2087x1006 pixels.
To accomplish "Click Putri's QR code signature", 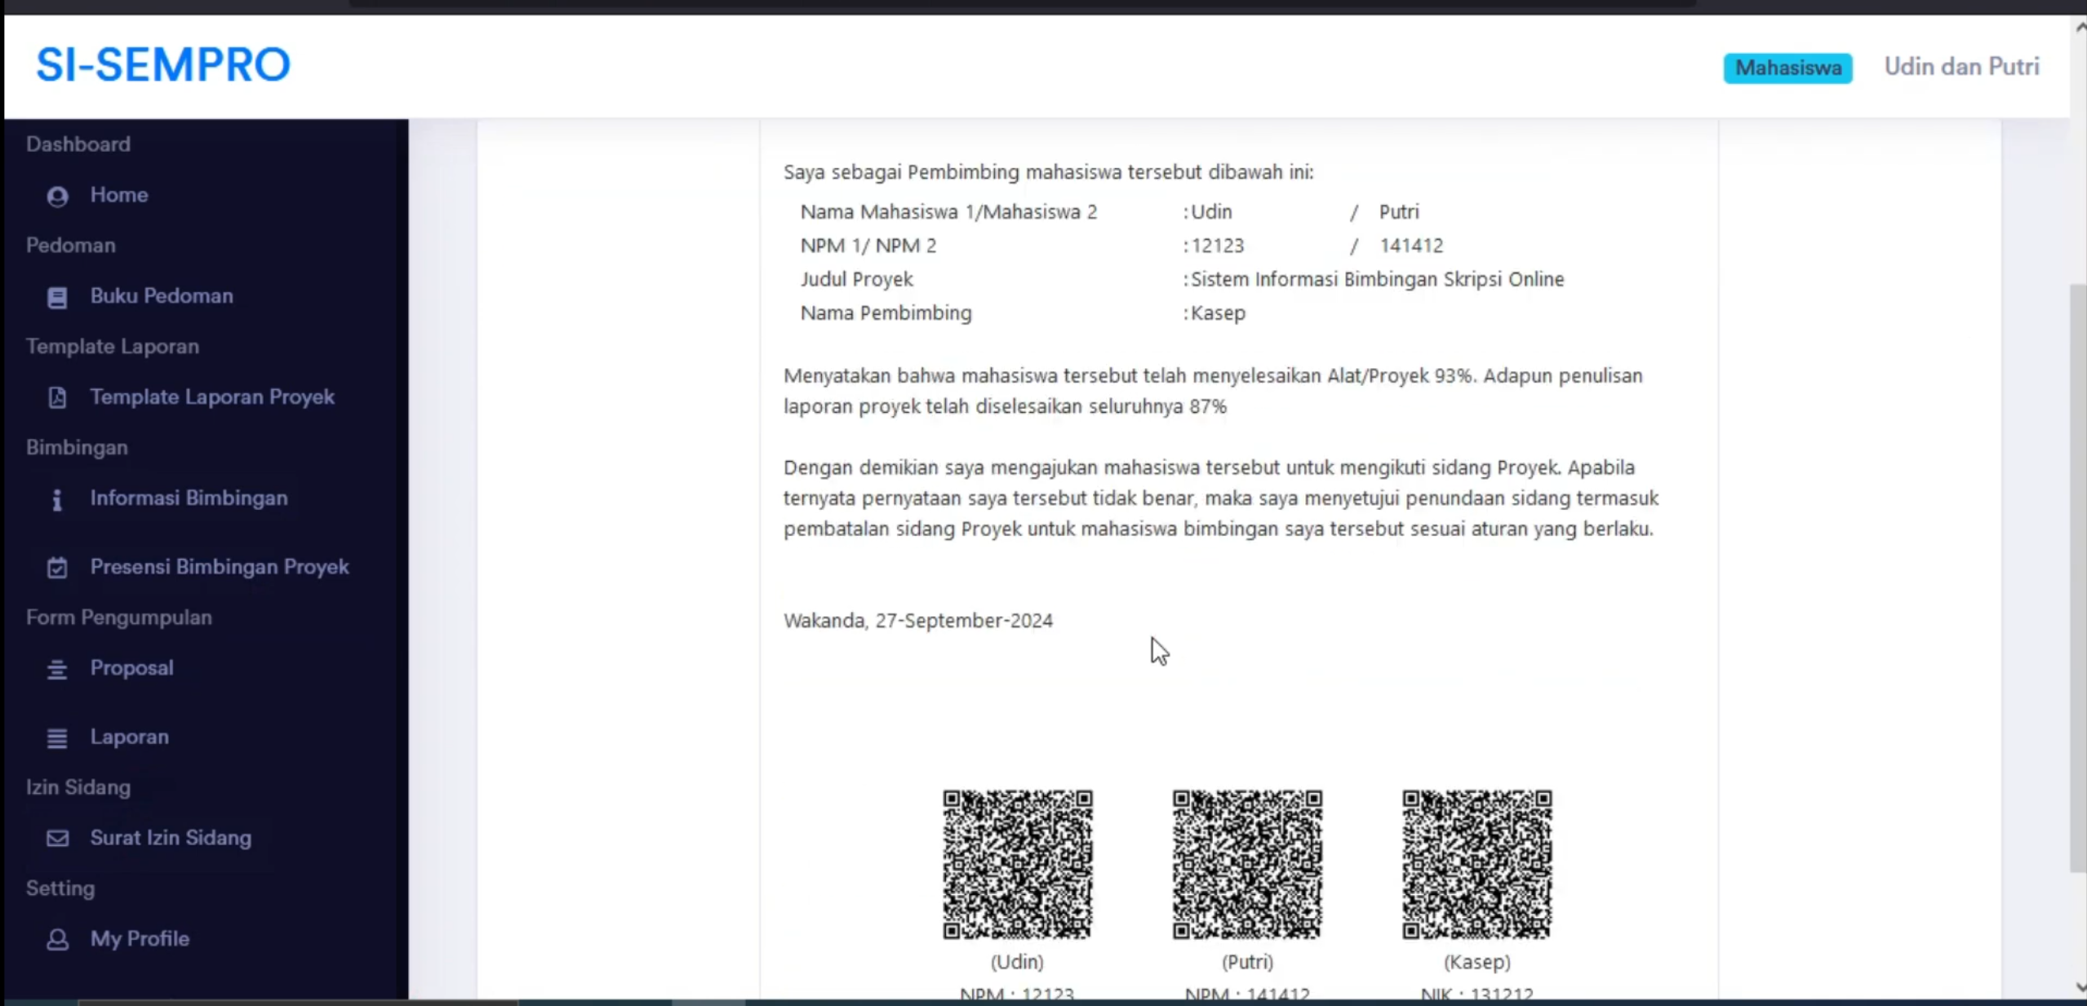I will 1247,864.
